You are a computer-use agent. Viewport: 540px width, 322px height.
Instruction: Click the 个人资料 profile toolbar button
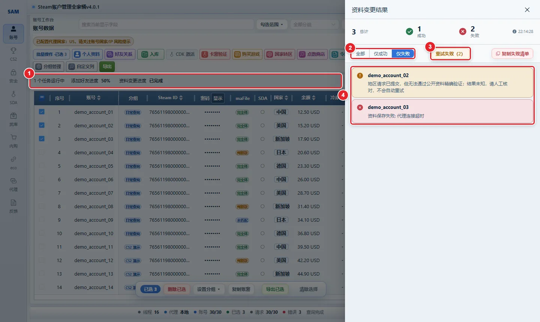[87, 54]
